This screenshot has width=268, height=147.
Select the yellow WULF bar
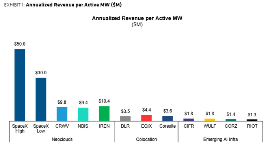(210, 120)
